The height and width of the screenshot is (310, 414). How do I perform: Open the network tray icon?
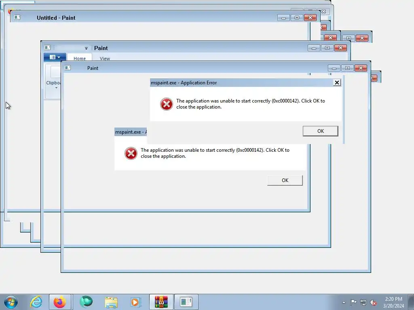(363, 302)
